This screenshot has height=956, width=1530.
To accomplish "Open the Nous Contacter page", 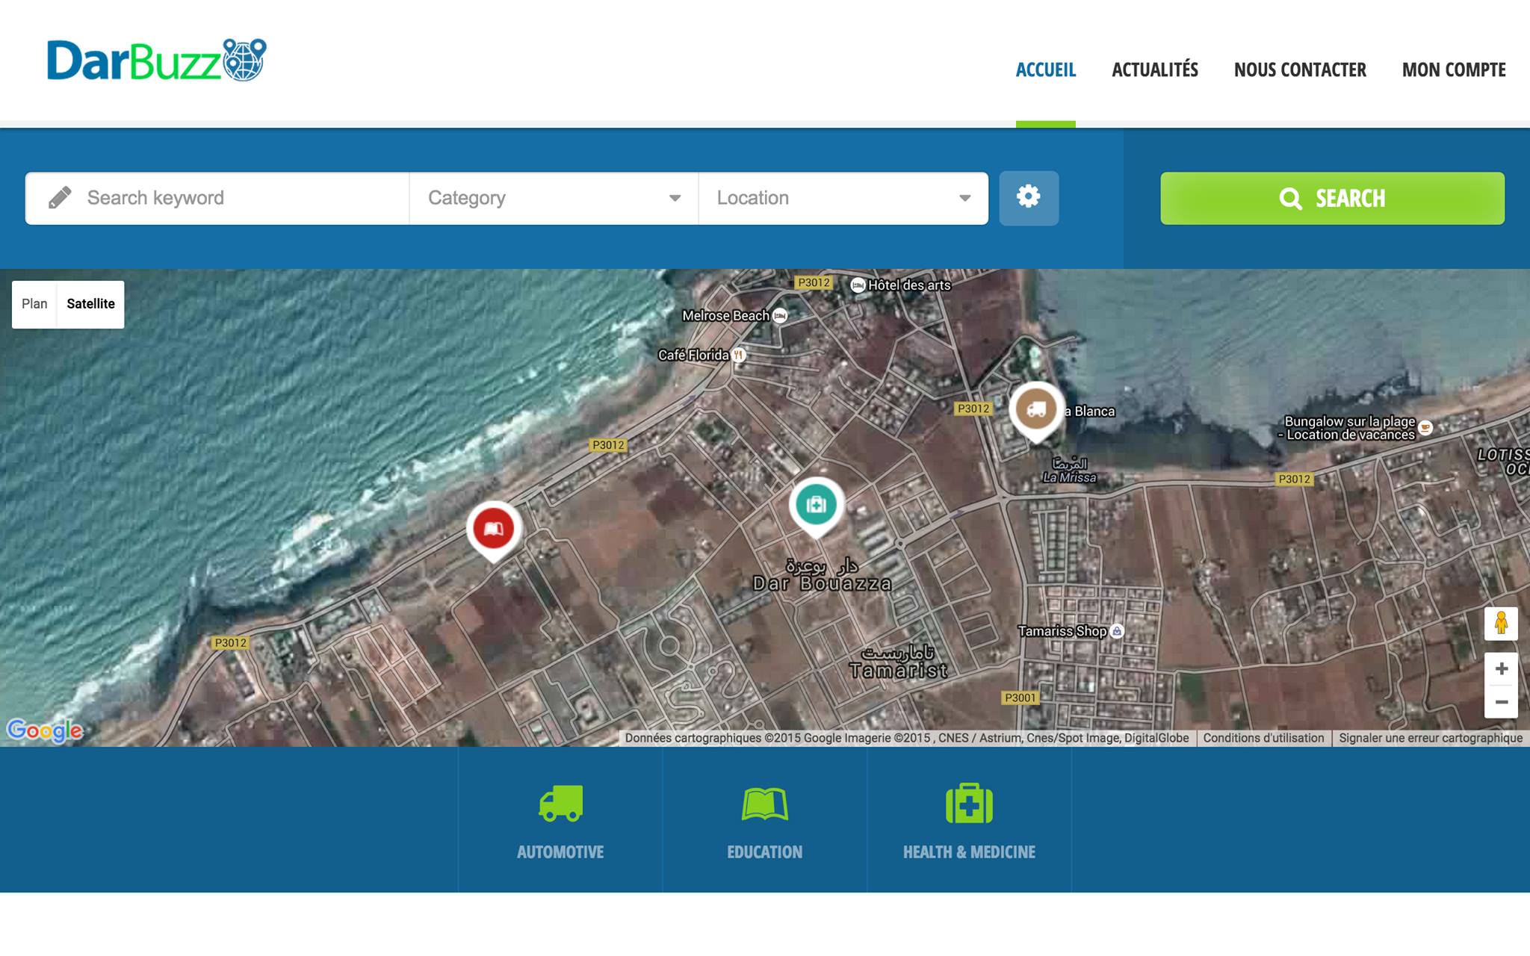I will tap(1300, 70).
